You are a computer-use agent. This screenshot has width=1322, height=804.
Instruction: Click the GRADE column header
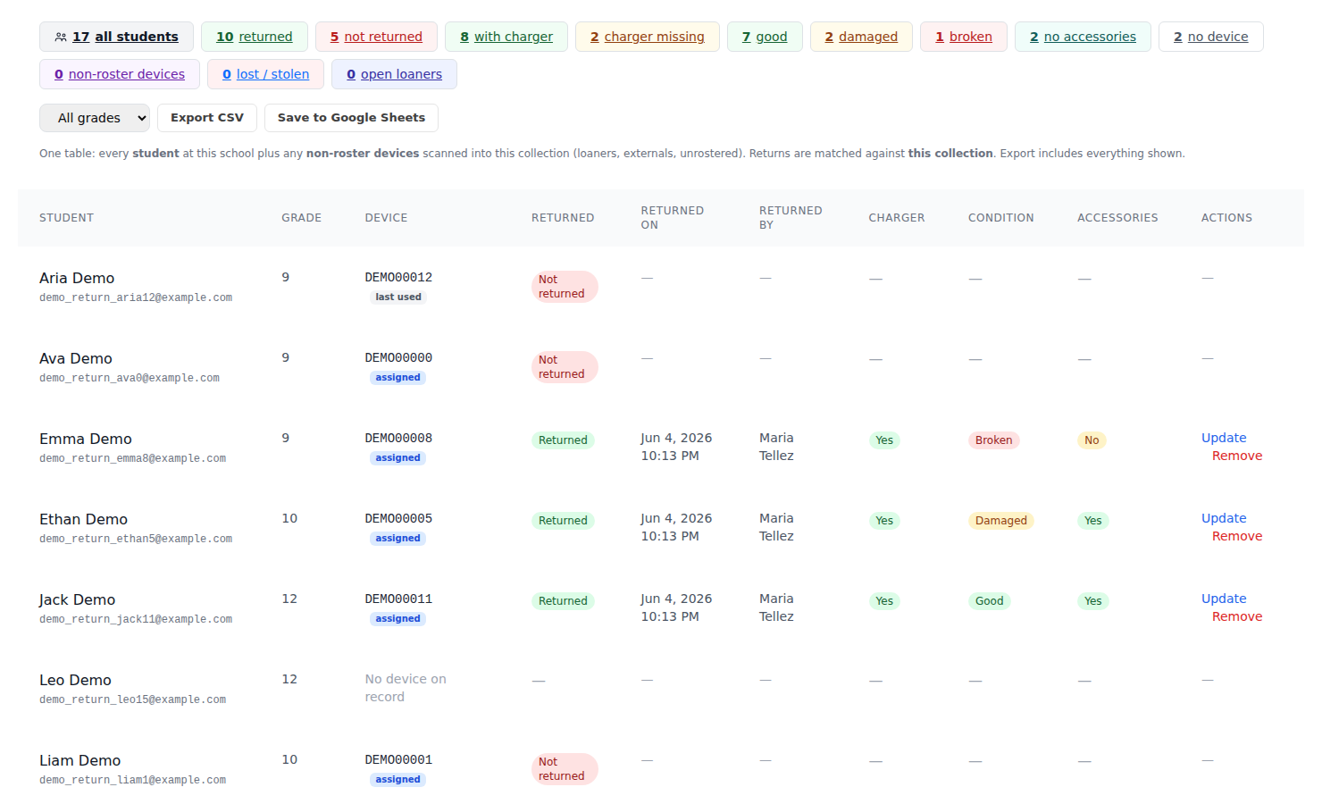point(301,218)
